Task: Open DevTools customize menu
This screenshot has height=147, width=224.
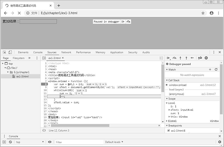Action: (x=214, y=52)
